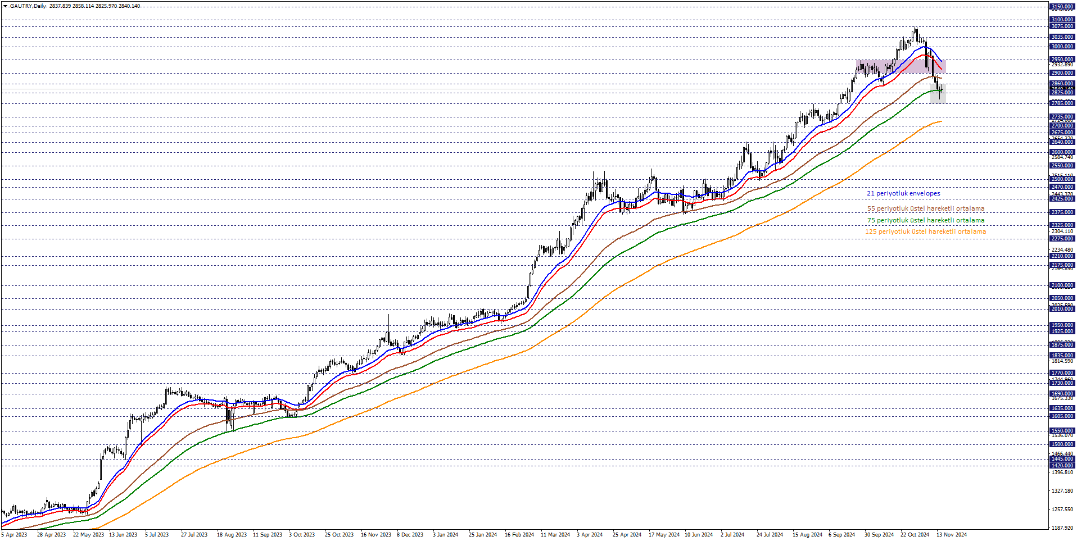Select the purple shaded rectangle near 2900–2950
This screenshot has height=541, width=1077.
coord(900,66)
